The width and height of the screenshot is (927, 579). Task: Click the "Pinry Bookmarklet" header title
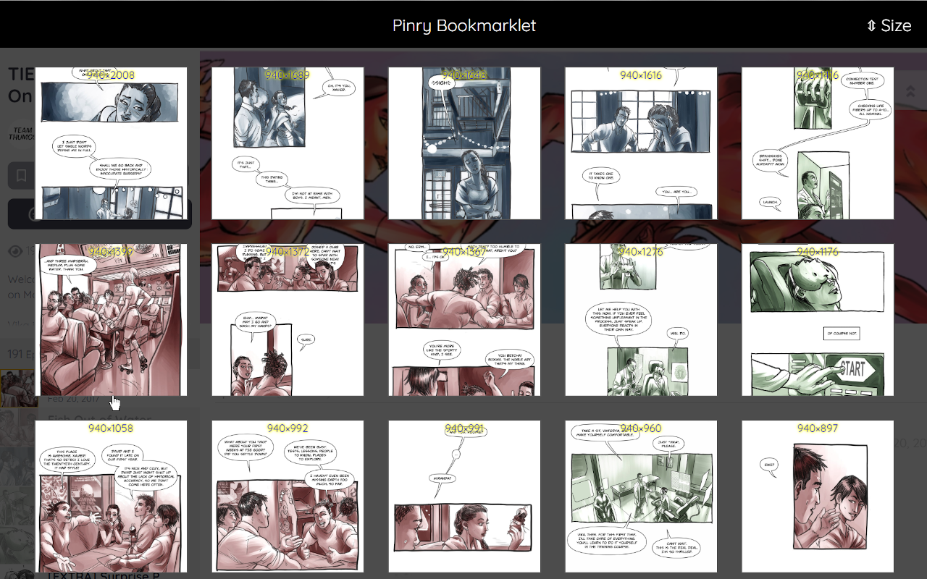click(x=464, y=25)
